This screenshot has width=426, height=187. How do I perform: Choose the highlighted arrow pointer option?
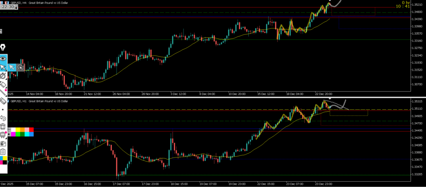pyautogui.click(x=12, y=67)
